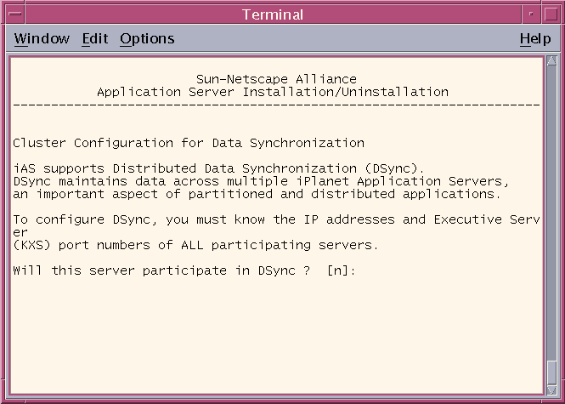565x404 pixels.
Task: Click the 'DSync maintains data across' line
Action: click(261, 181)
